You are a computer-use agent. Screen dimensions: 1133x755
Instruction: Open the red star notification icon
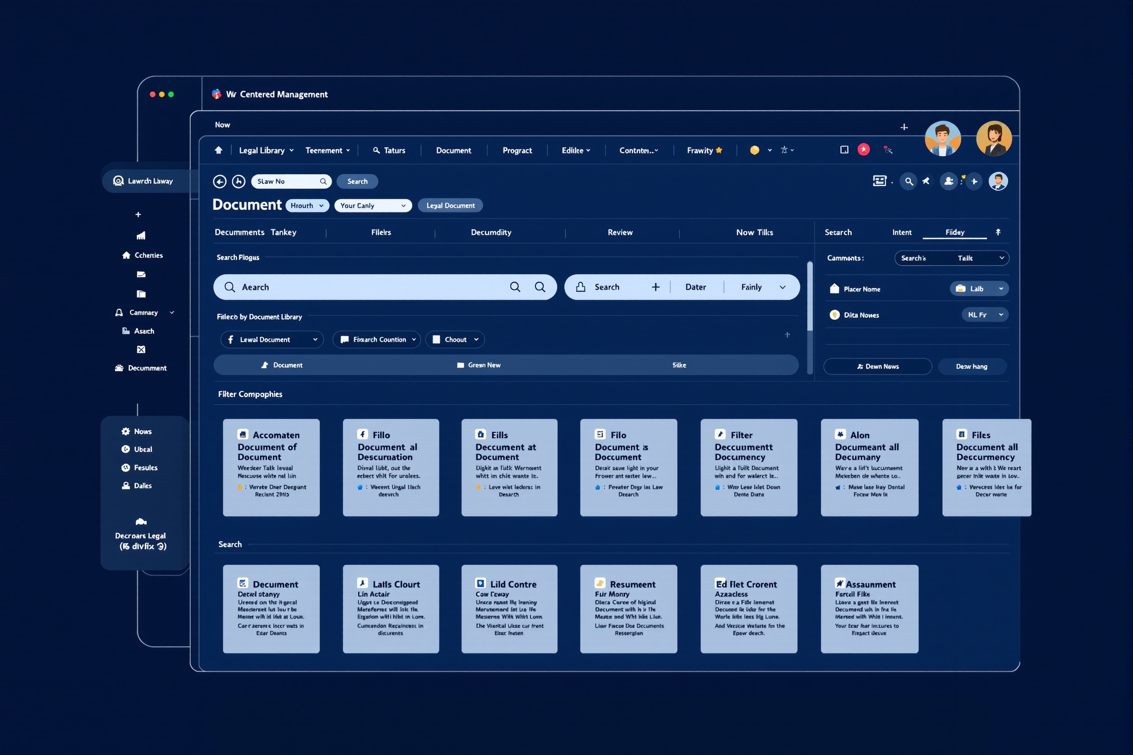tap(864, 150)
